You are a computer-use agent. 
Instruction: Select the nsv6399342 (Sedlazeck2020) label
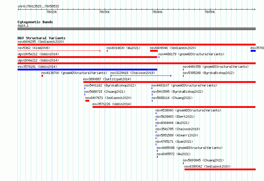point(207,166)
